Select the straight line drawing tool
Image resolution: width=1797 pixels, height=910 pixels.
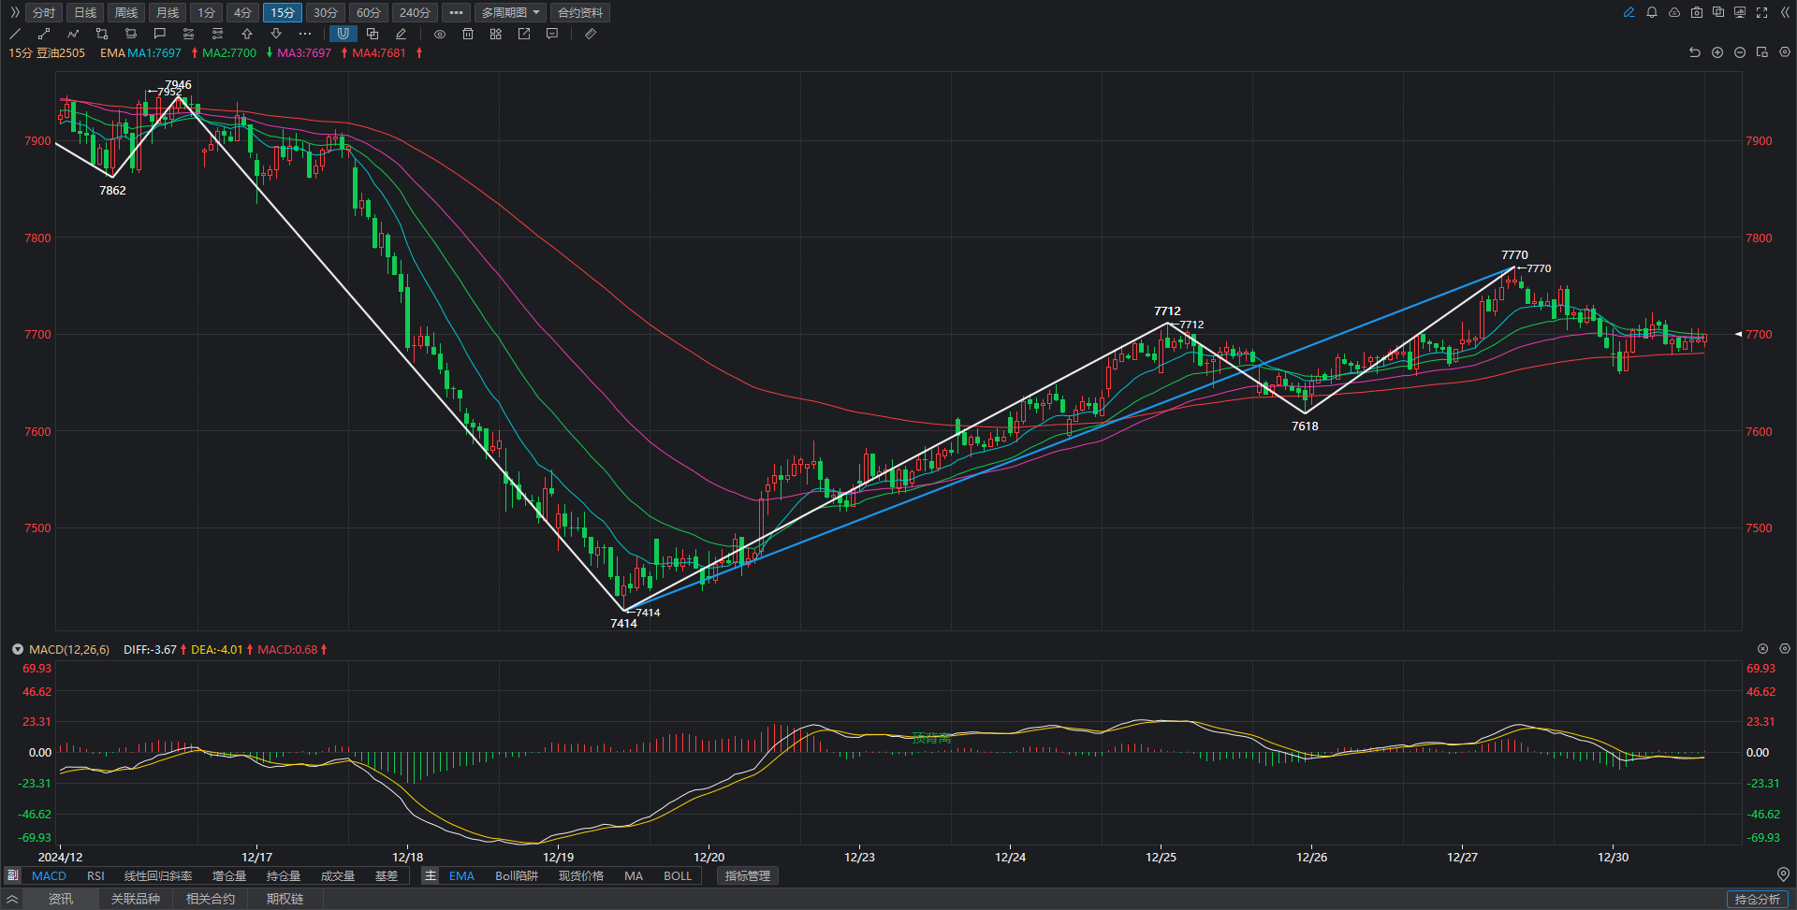15,34
